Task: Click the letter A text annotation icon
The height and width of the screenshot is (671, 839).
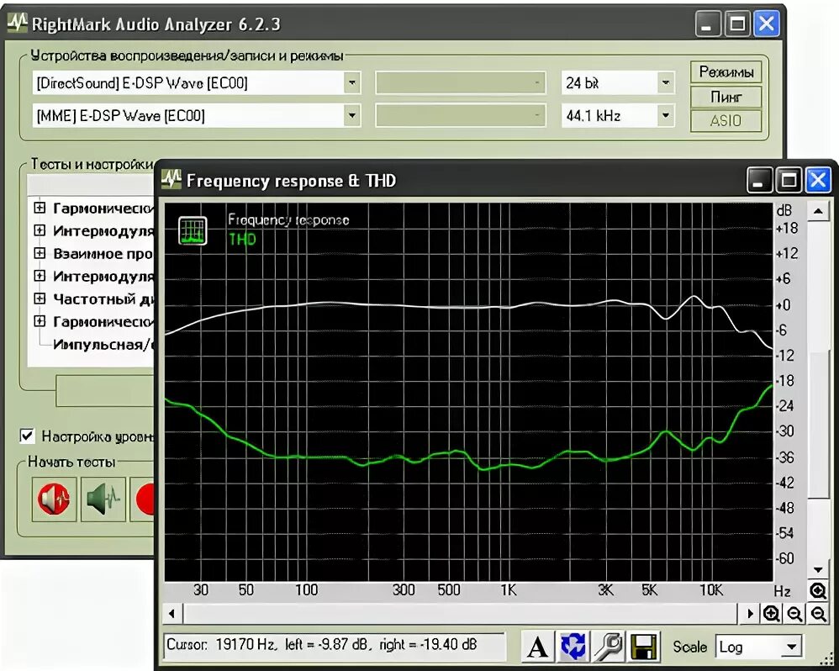Action: 538,647
